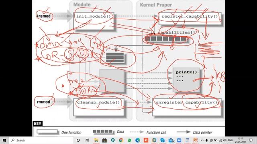
Task: Open the white window app beside Zoom
Action: pos(188,140)
